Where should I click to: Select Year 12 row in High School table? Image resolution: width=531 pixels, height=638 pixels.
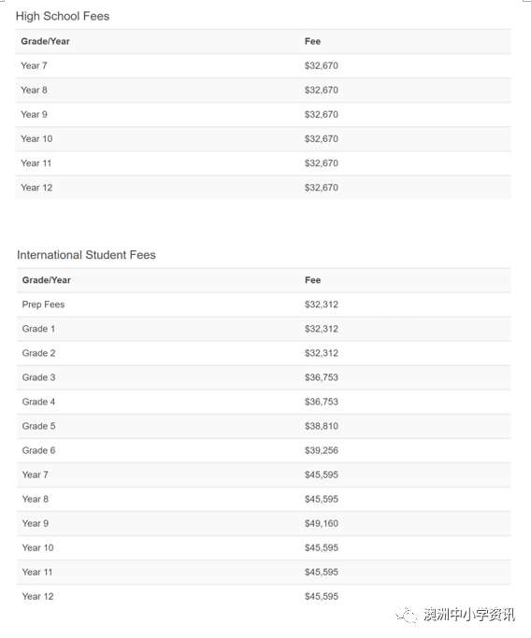point(264,188)
